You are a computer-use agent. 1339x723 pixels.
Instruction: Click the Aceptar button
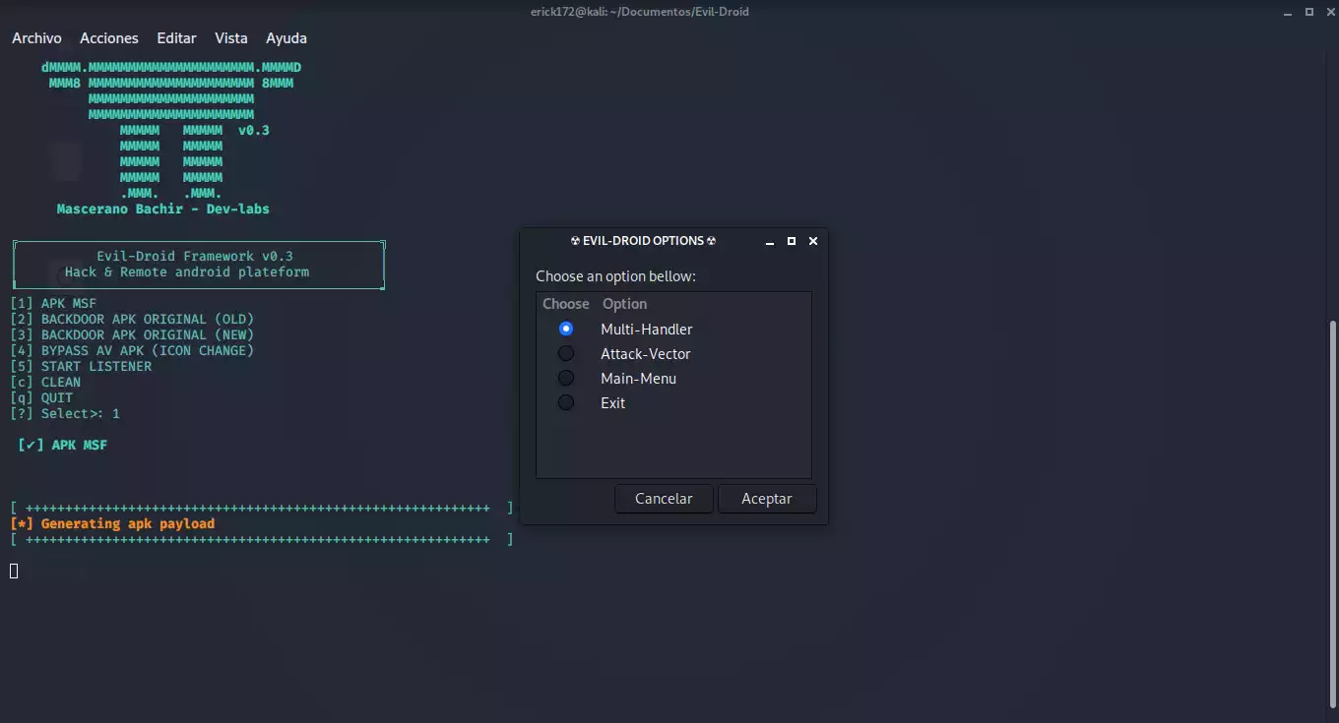coord(767,499)
